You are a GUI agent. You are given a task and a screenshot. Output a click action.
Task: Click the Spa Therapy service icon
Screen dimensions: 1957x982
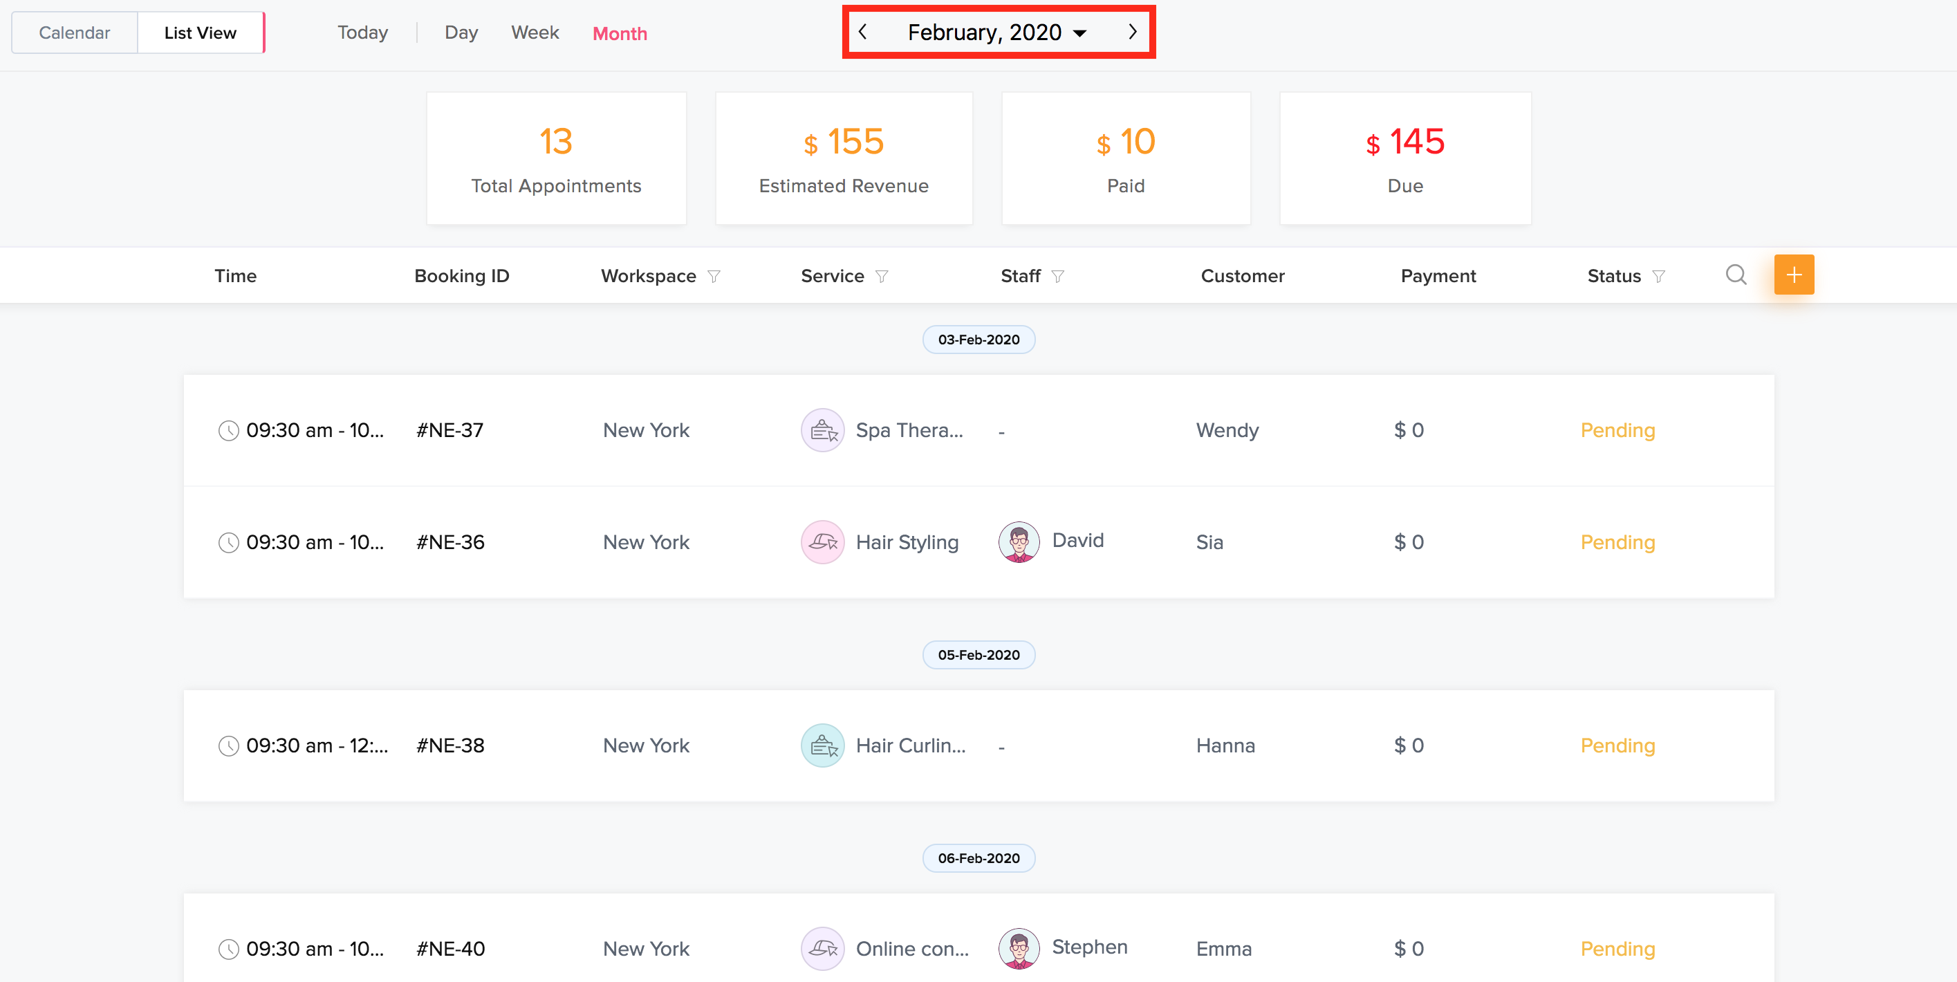click(x=822, y=430)
